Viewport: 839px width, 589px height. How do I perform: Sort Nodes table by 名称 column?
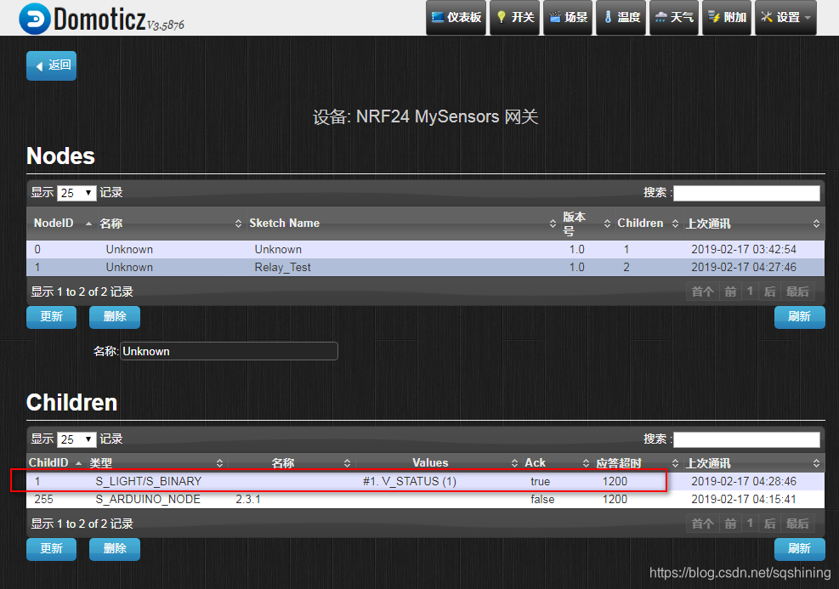[171, 223]
